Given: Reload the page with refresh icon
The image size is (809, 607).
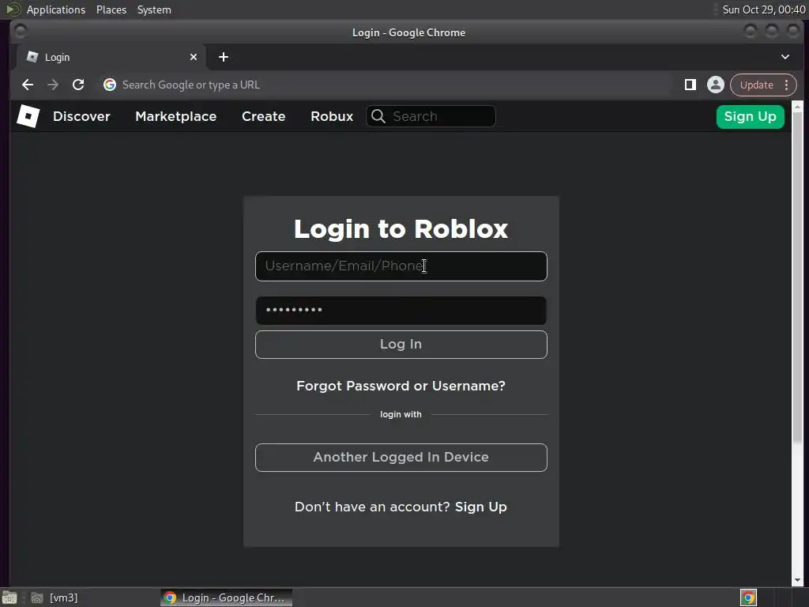Looking at the screenshot, I should pyautogui.click(x=78, y=85).
